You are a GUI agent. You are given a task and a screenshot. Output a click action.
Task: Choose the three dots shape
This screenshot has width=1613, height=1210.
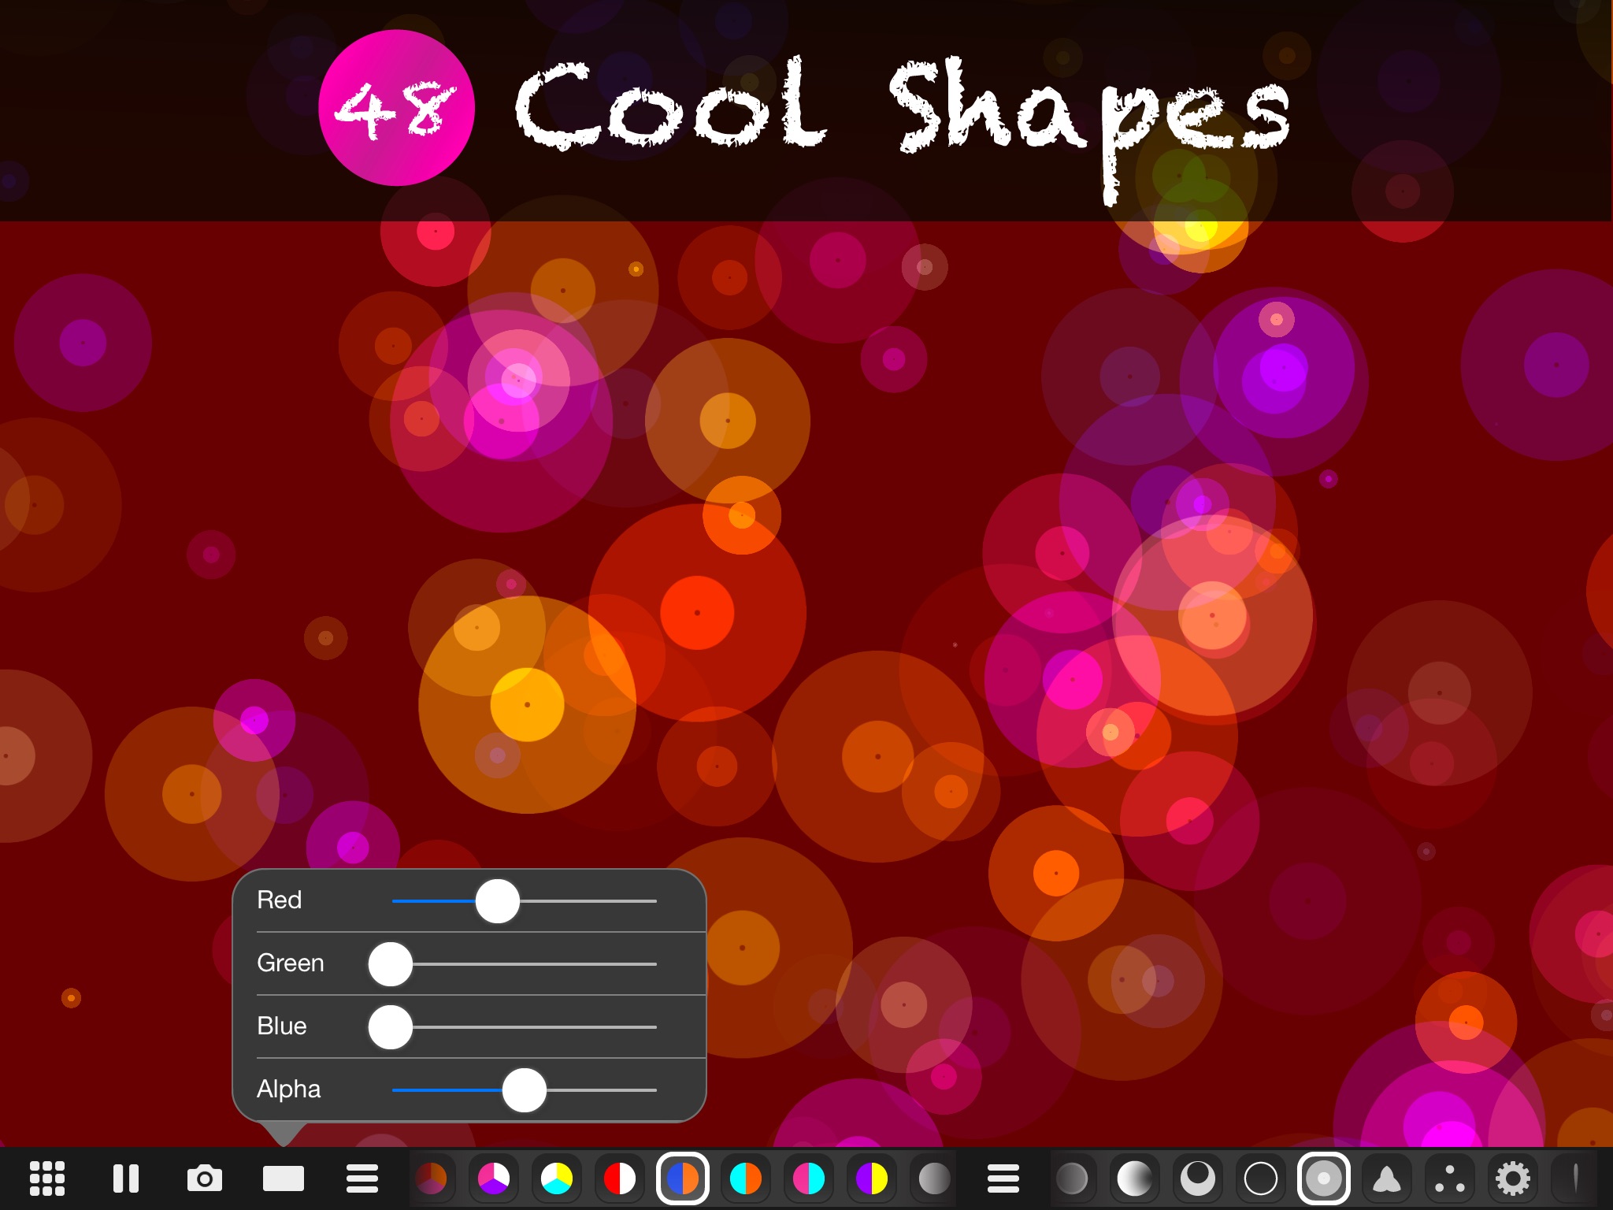(x=1450, y=1178)
